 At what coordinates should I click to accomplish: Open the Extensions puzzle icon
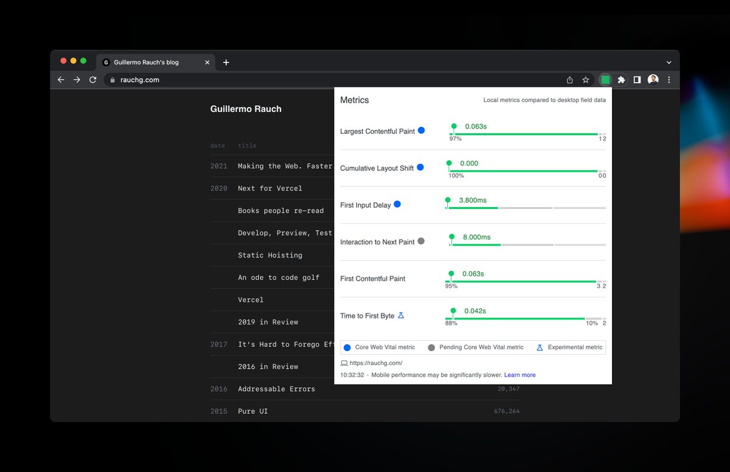click(x=621, y=80)
